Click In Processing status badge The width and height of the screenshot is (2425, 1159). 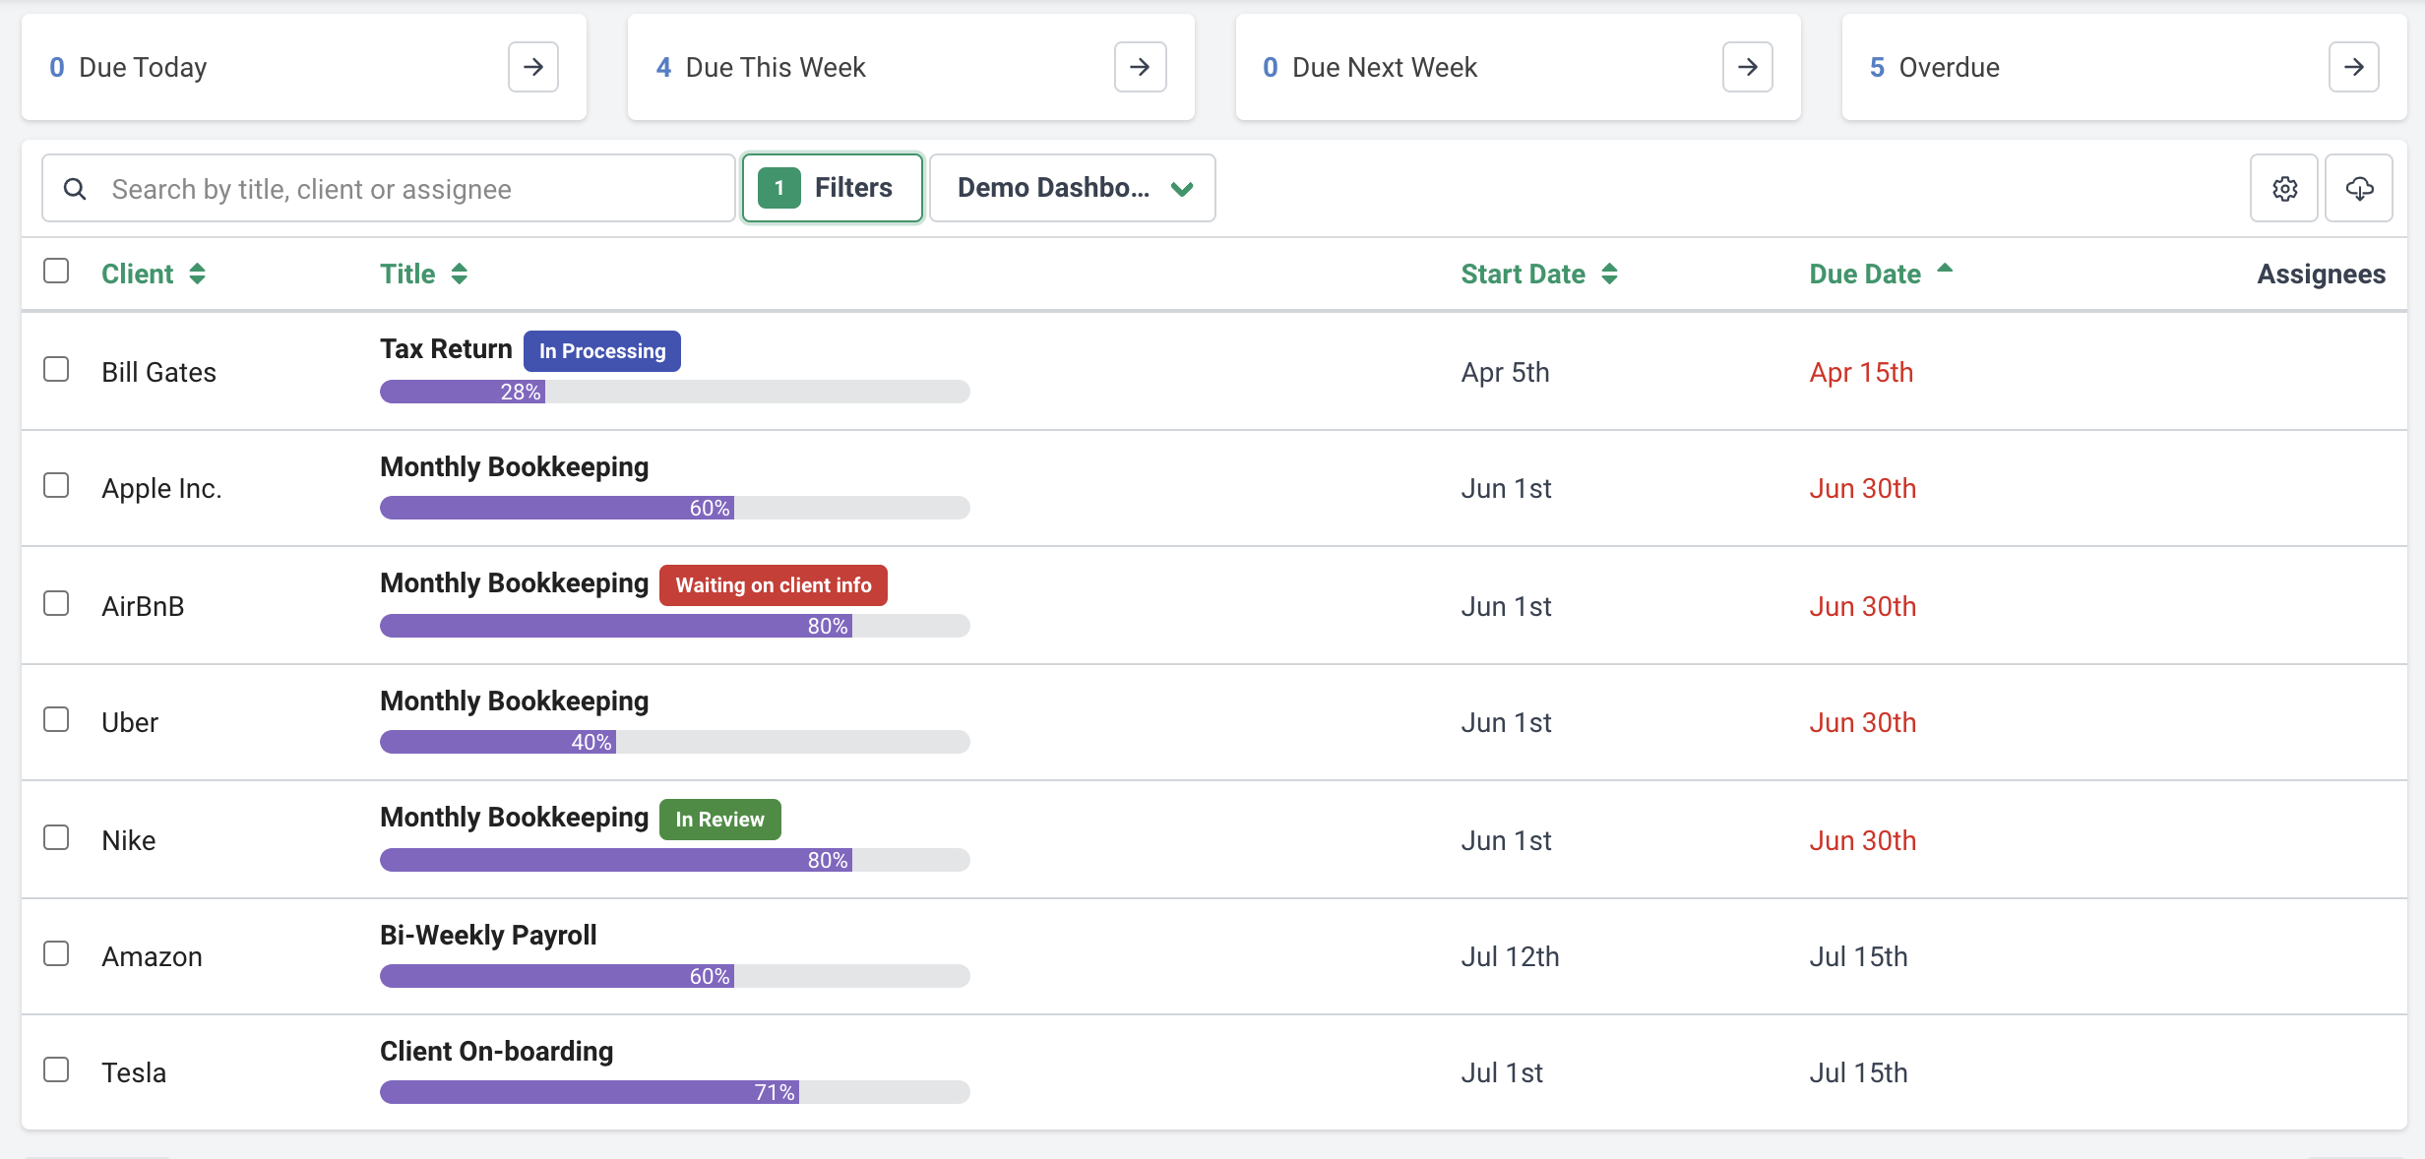pyautogui.click(x=601, y=351)
